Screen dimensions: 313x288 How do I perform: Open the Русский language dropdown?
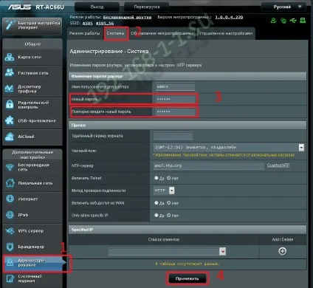pos(283,7)
